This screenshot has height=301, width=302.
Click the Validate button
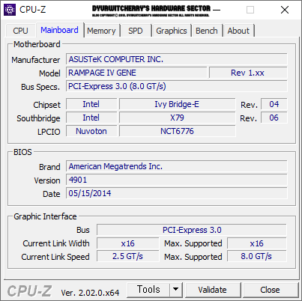(212, 290)
